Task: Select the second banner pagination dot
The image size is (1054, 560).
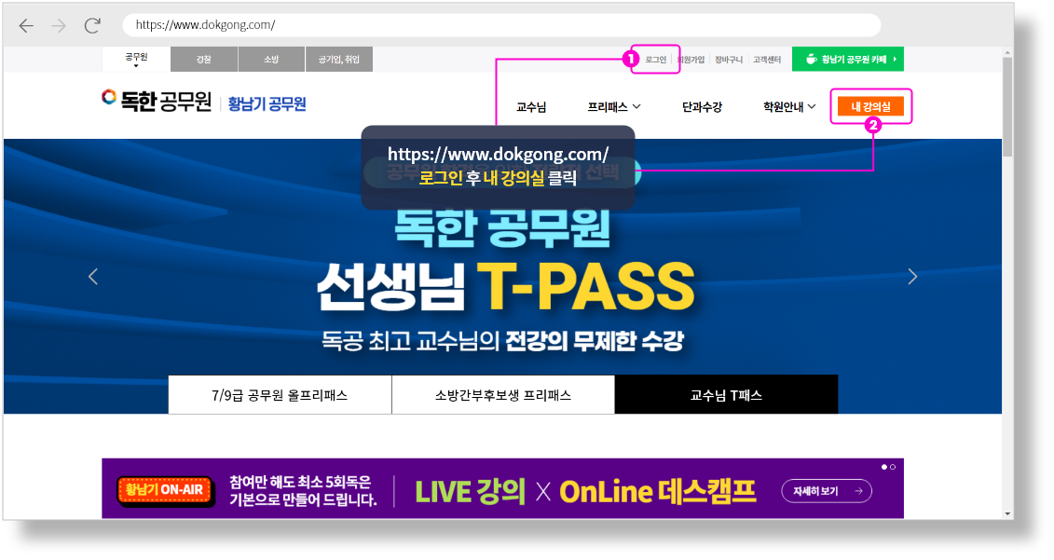Action: tap(893, 467)
